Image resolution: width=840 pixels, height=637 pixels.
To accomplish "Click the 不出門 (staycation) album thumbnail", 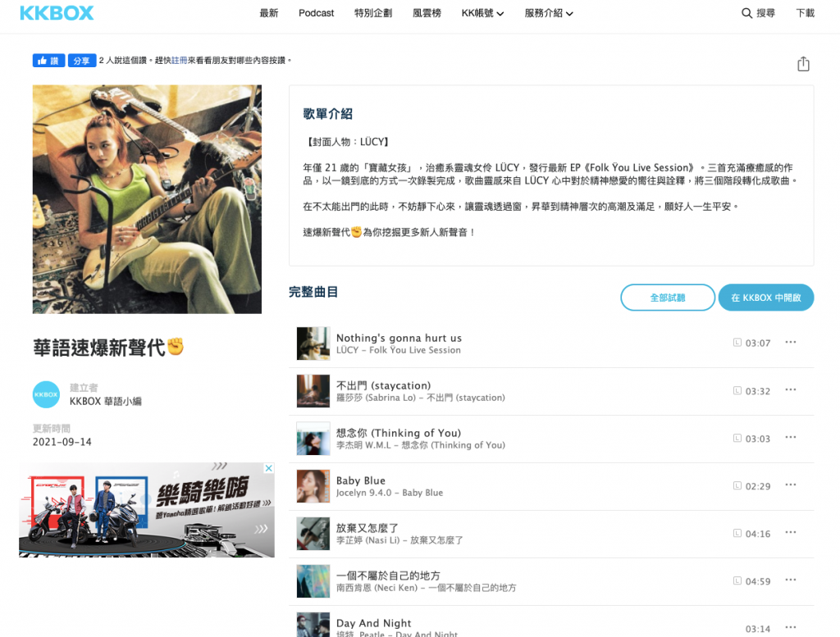I will (313, 391).
